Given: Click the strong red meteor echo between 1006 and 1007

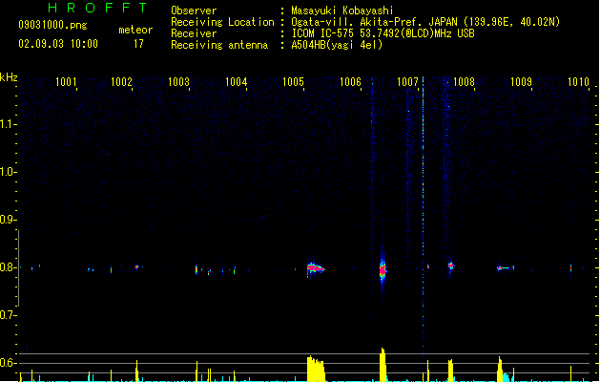Looking at the screenshot, I should point(383,269).
